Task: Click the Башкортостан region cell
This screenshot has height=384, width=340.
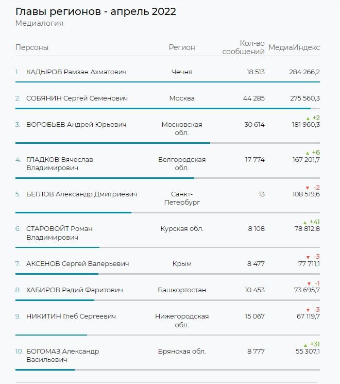Action: click(x=182, y=290)
